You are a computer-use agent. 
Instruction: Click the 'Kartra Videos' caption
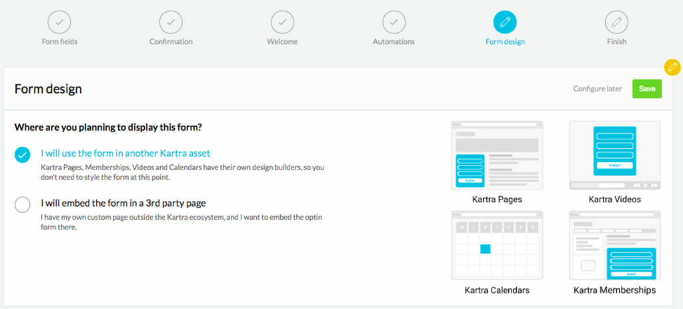click(x=614, y=200)
